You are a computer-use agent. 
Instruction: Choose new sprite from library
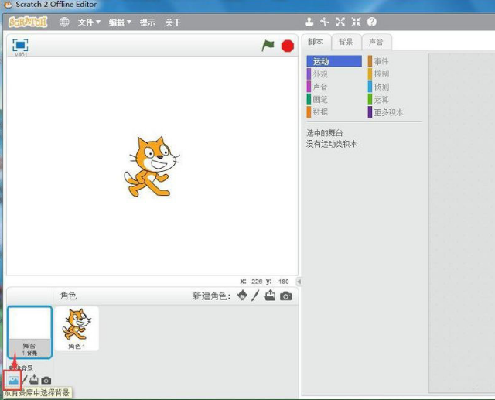click(x=242, y=296)
